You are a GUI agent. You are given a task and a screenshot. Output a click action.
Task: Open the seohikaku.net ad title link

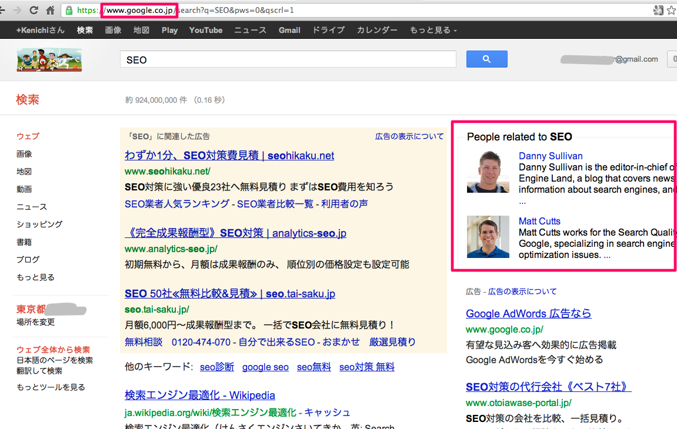pos(229,155)
